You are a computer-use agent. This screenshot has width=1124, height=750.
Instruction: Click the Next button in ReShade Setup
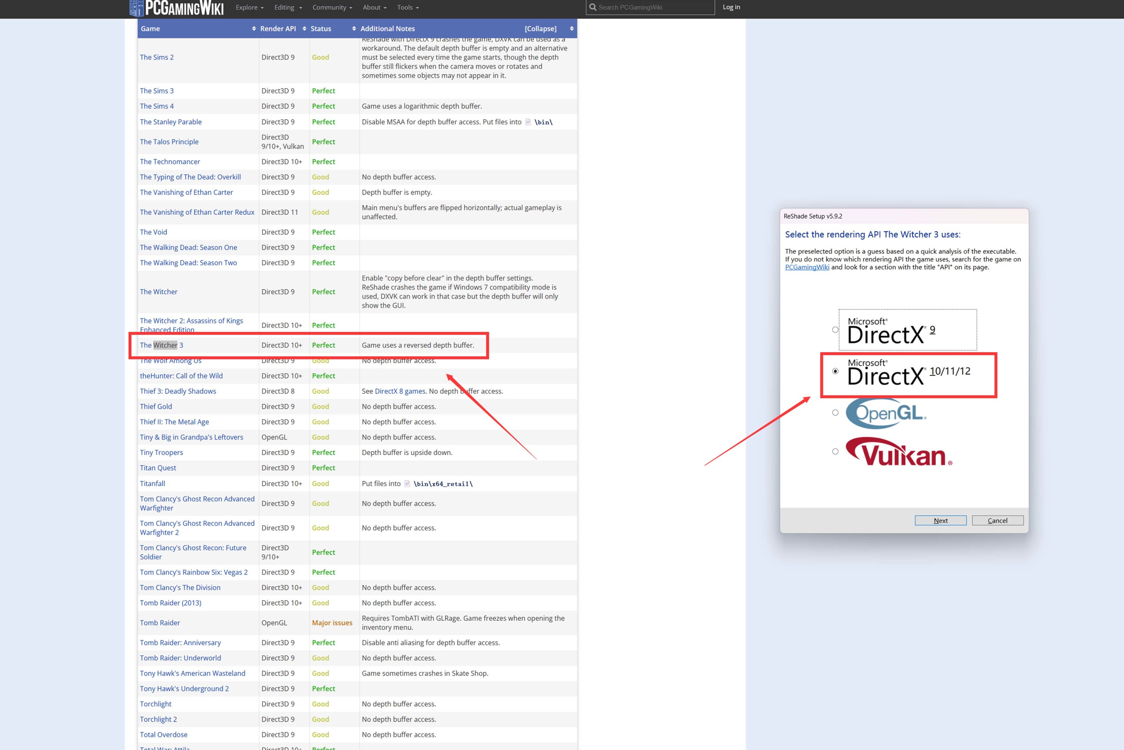pyautogui.click(x=940, y=520)
